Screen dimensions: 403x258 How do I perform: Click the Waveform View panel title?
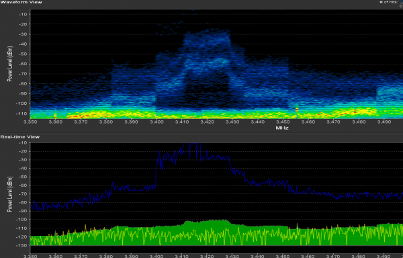click(x=21, y=2)
